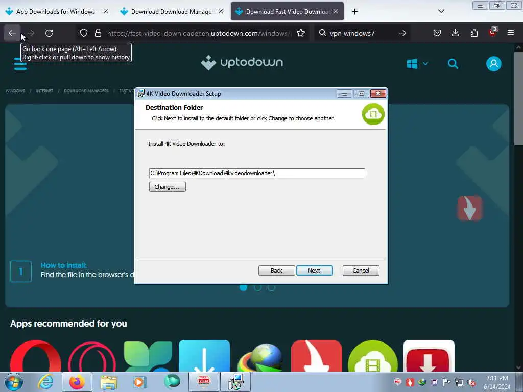Open the Save to Pocket icon
Image resolution: width=523 pixels, height=392 pixels.
coord(437,33)
